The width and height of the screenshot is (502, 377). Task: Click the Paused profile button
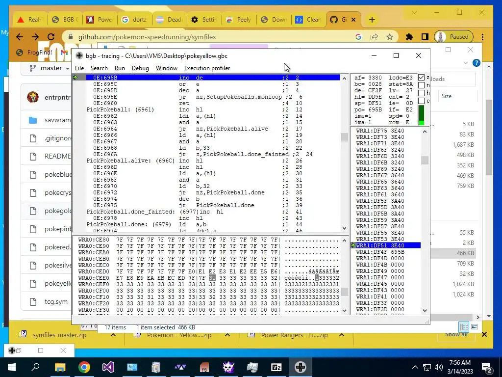pyautogui.click(x=453, y=37)
